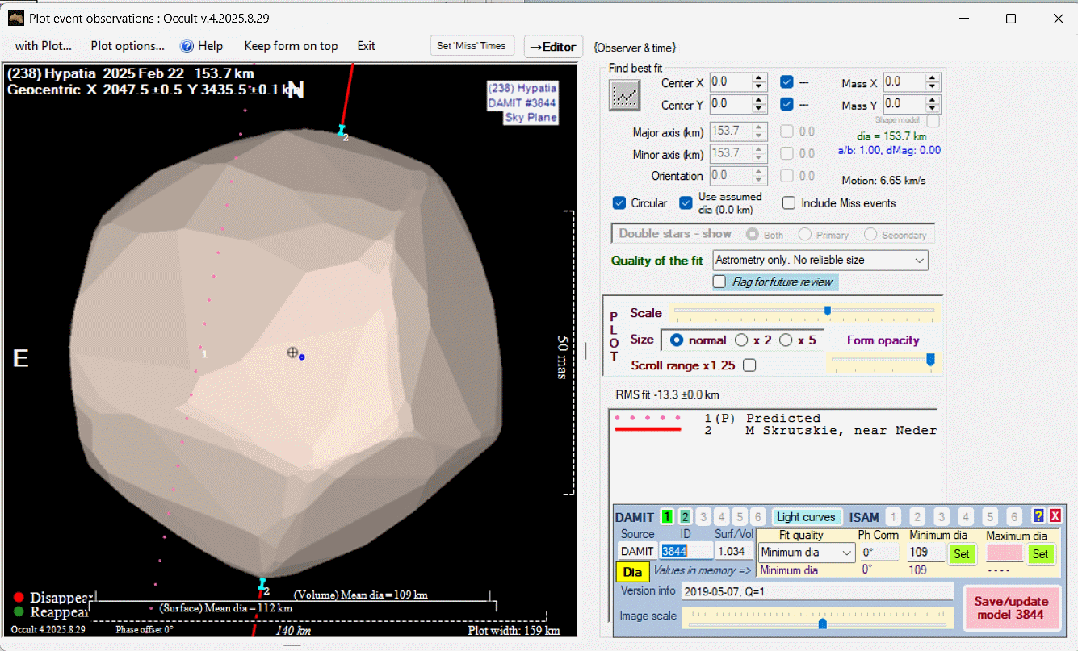Open Help via the question mark icon
This screenshot has width=1078, height=651.
pos(187,46)
